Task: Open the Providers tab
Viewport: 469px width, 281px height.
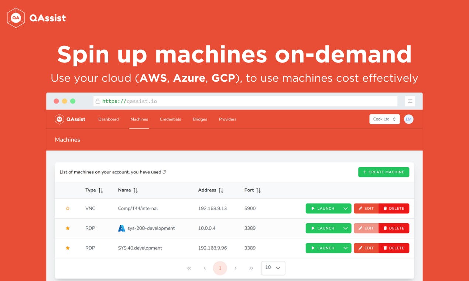Action: 227,119
